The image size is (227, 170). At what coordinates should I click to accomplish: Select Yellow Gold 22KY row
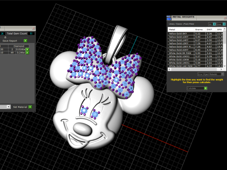196,50
